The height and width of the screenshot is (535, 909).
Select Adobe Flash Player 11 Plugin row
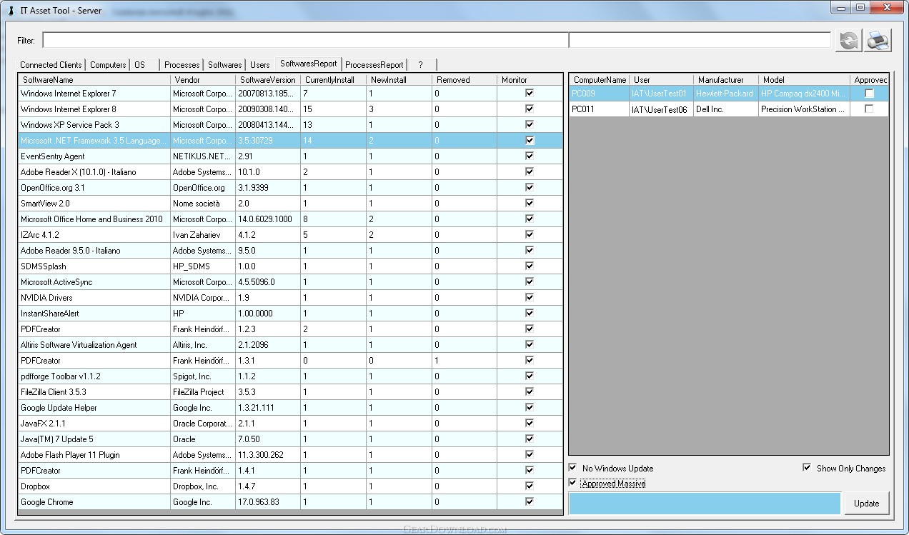290,455
